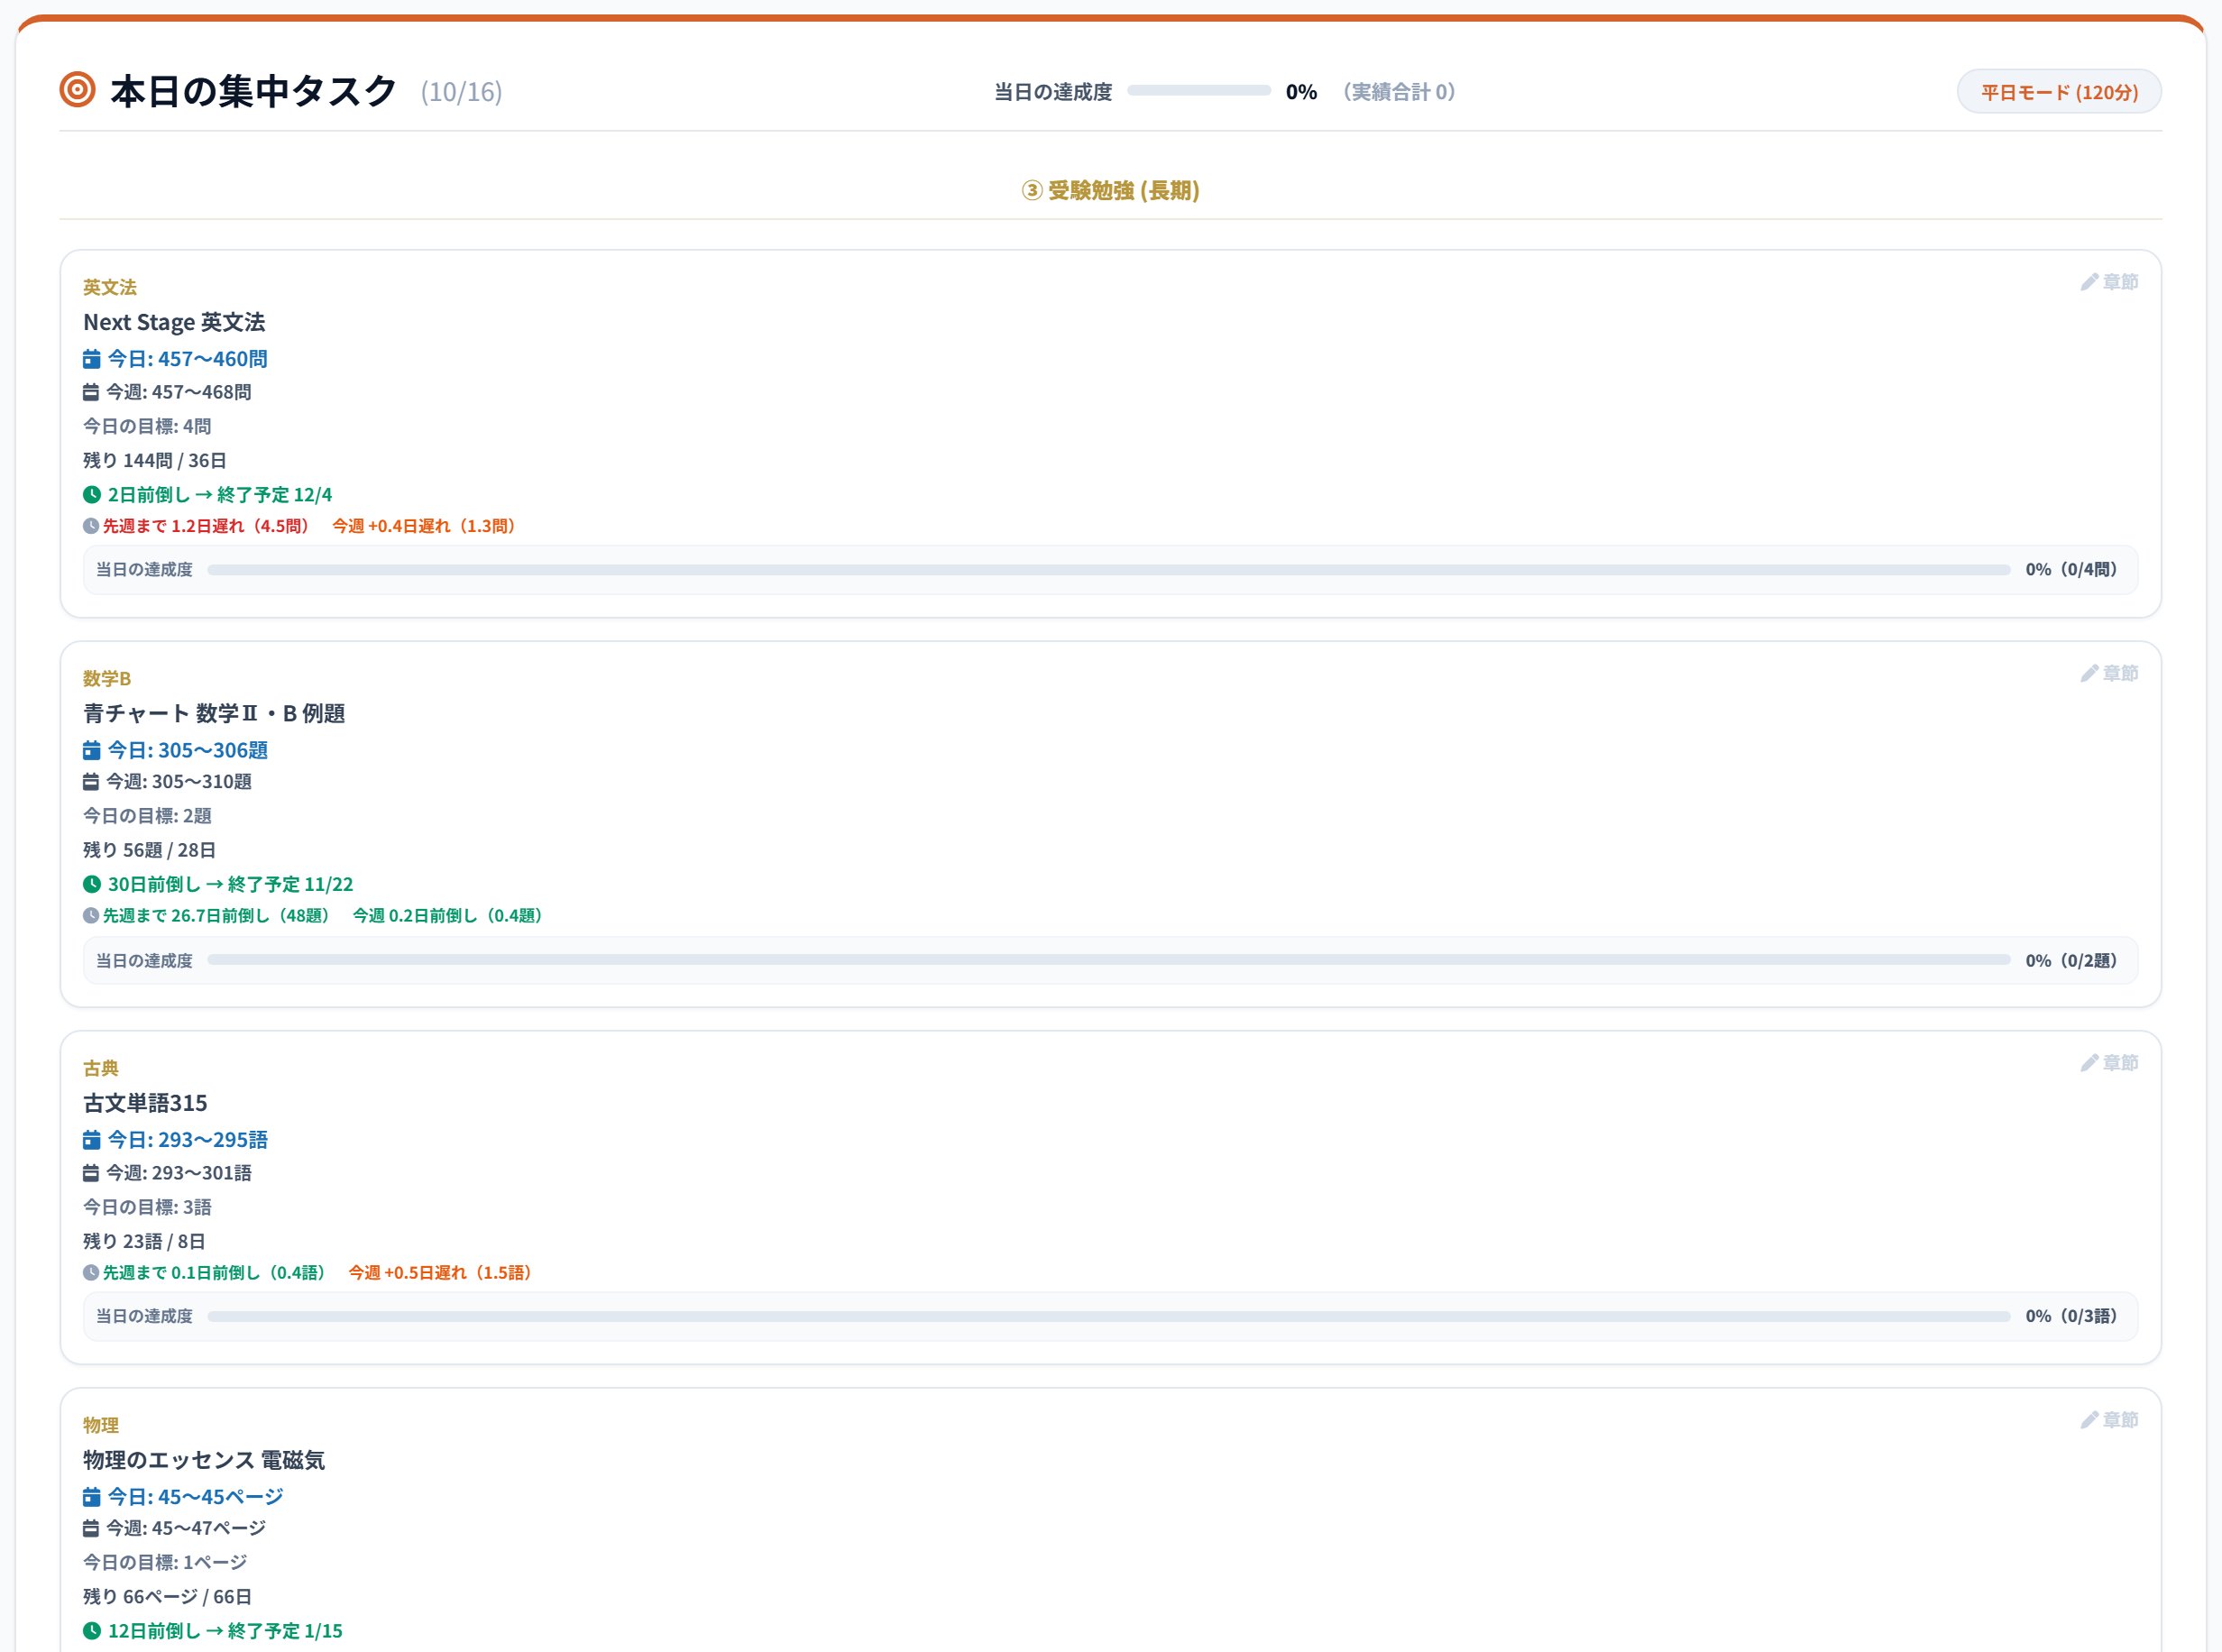Click the 残り 144問 / 36日 line
This screenshot has height=1652, width=2222.
click(154, 460)
